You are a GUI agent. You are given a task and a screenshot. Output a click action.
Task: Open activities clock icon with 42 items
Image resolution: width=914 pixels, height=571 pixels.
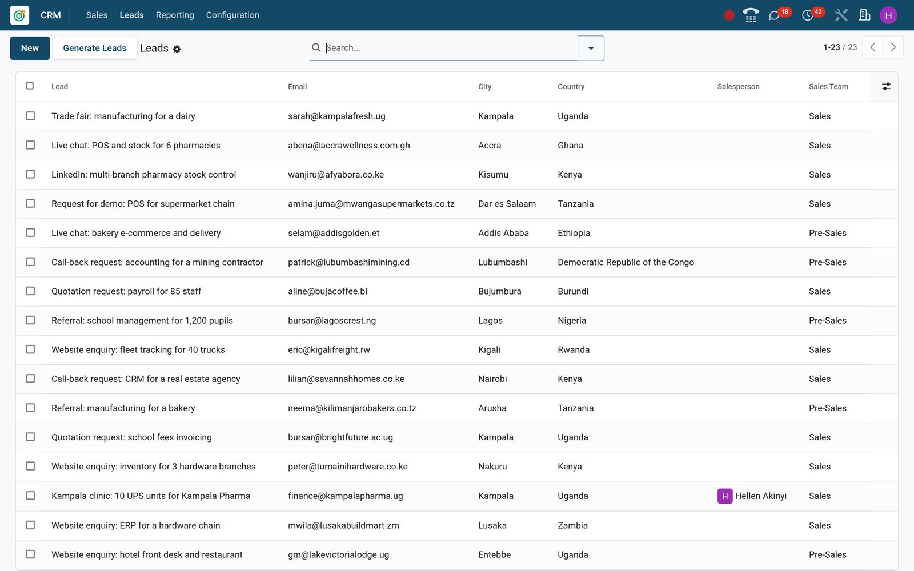[807, 15]
